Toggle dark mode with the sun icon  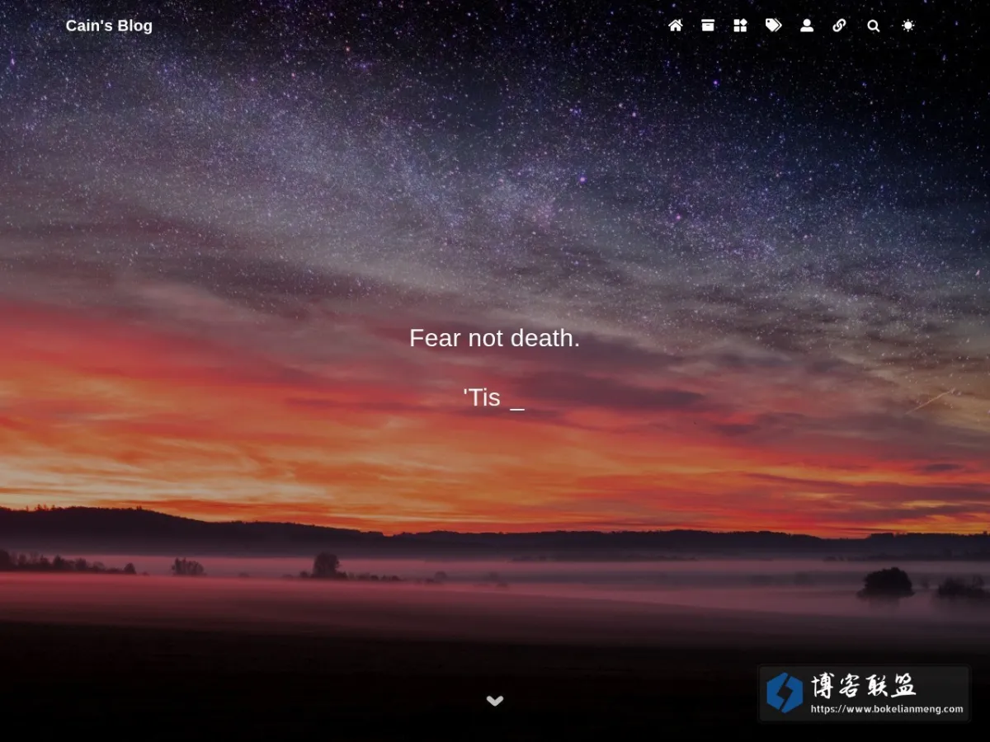click(x=908, y=26)
